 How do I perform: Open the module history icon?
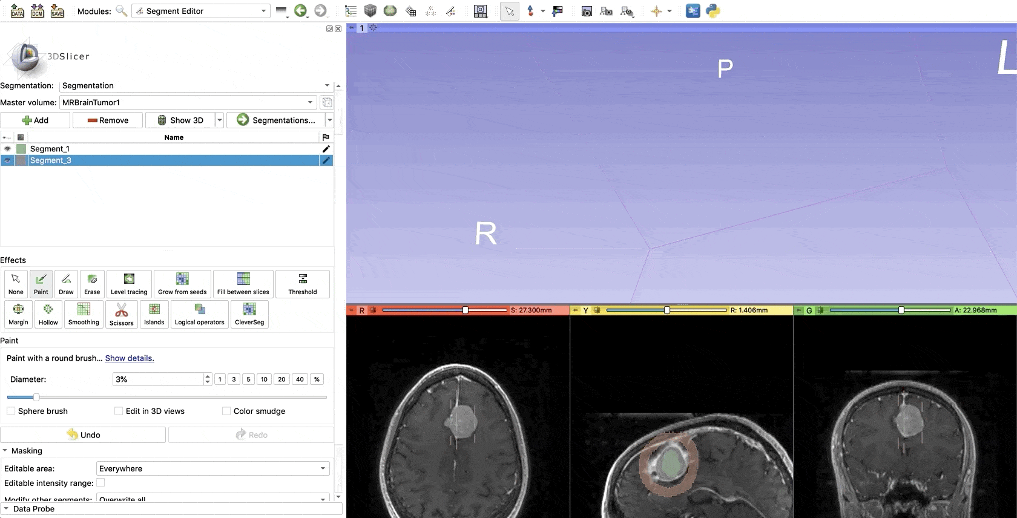[281, 11]
